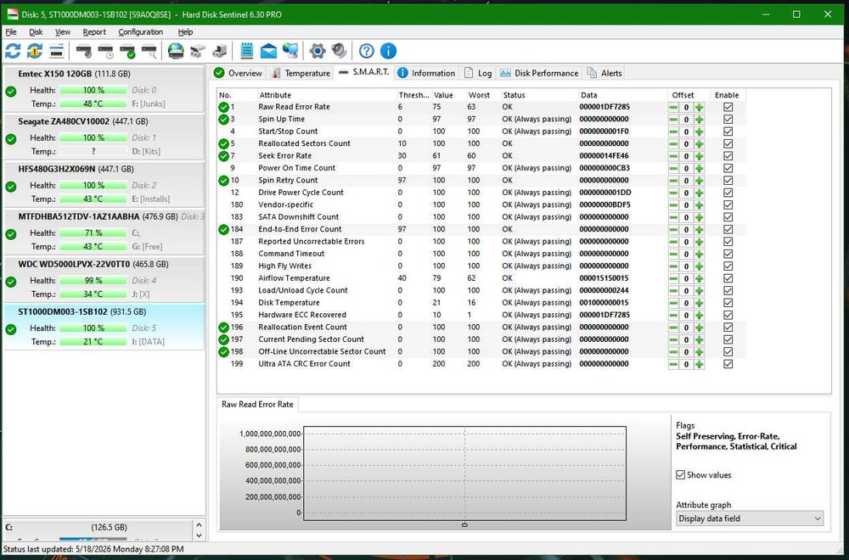
Task: Click the green minus offset for Spin Up Time
Action: click(673, 120)
